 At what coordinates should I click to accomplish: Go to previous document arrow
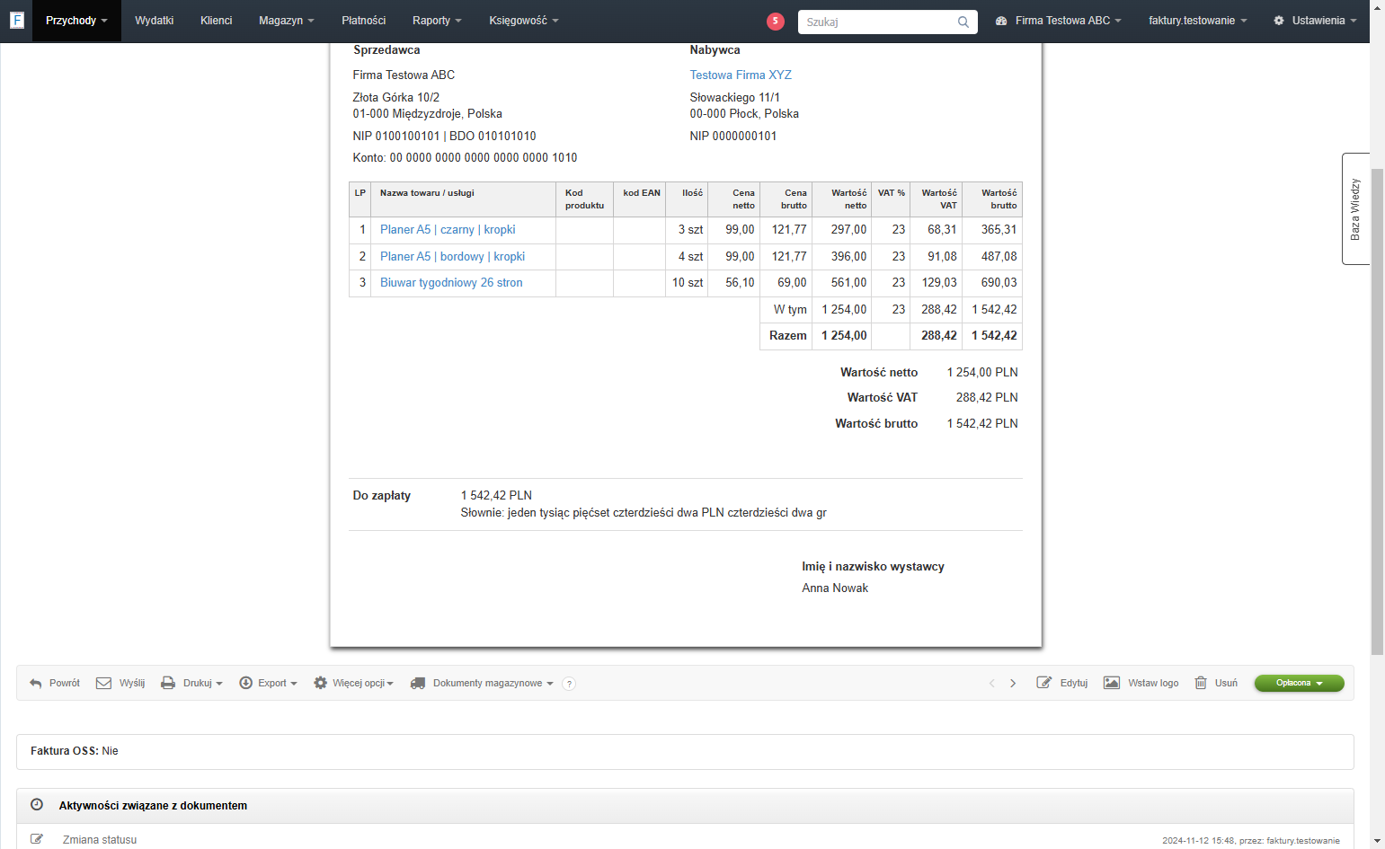click(992, 684)
